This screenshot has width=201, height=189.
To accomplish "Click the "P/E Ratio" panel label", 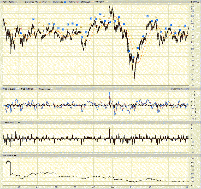I will point(8,156).
